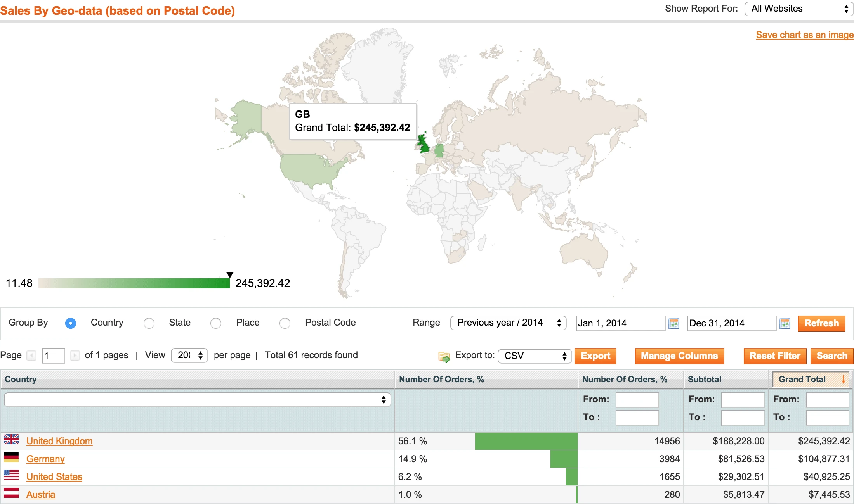Open the calendar picker for Jan 1, 2014
Viewport: 854px width, 504px height.
point(673,323)
